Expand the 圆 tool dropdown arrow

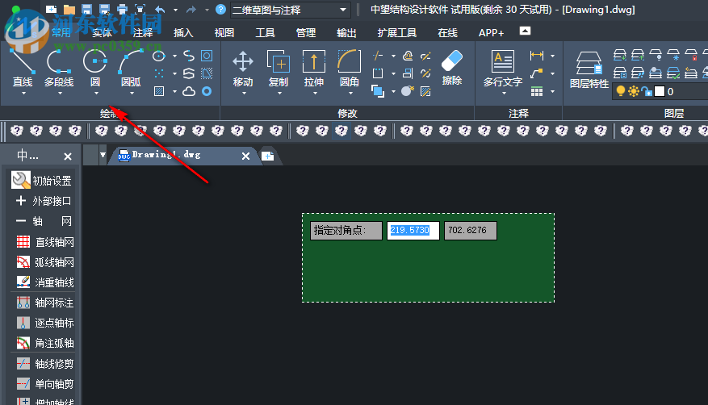tap(96, 94)
